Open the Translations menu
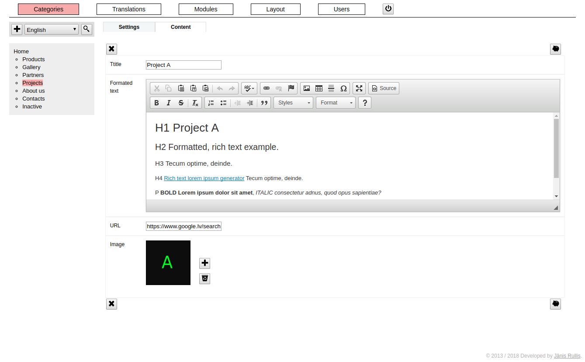The image size is (585, 362). coord(129,9)
